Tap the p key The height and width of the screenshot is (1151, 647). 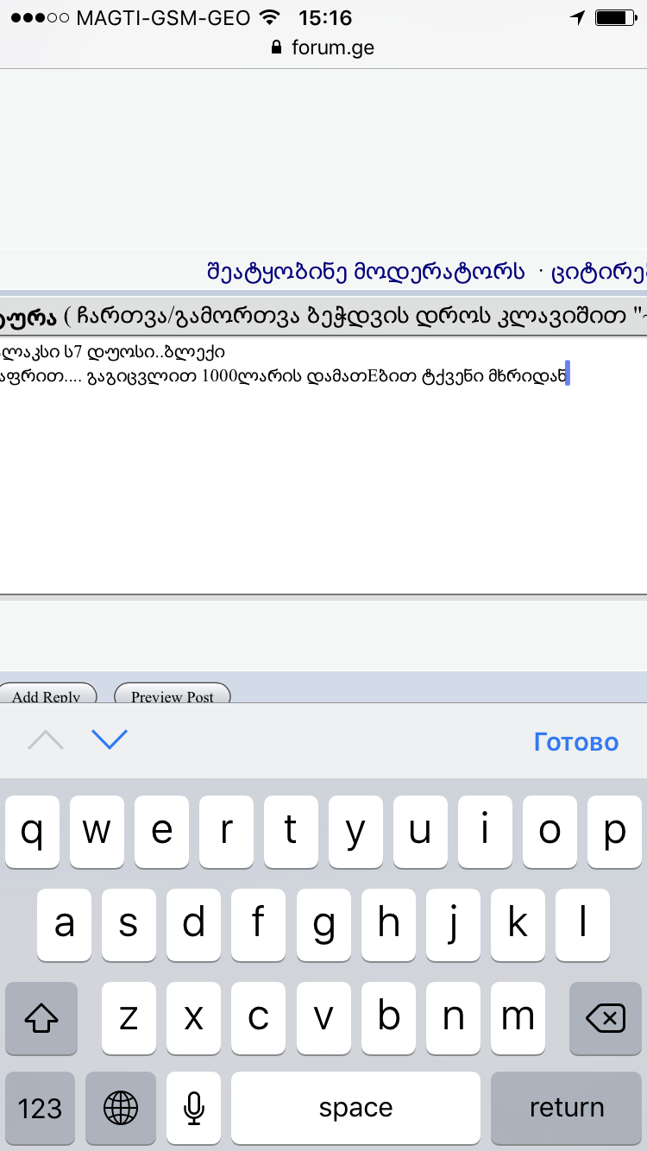(614, 832)
